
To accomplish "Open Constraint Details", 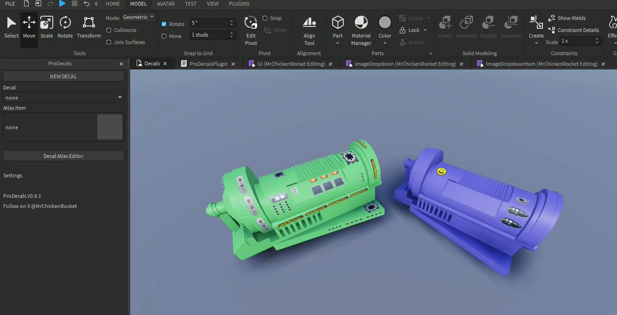I will (573, 30).
